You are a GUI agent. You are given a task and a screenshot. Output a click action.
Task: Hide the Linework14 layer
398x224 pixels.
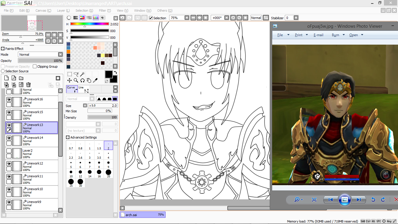[9, 138]
